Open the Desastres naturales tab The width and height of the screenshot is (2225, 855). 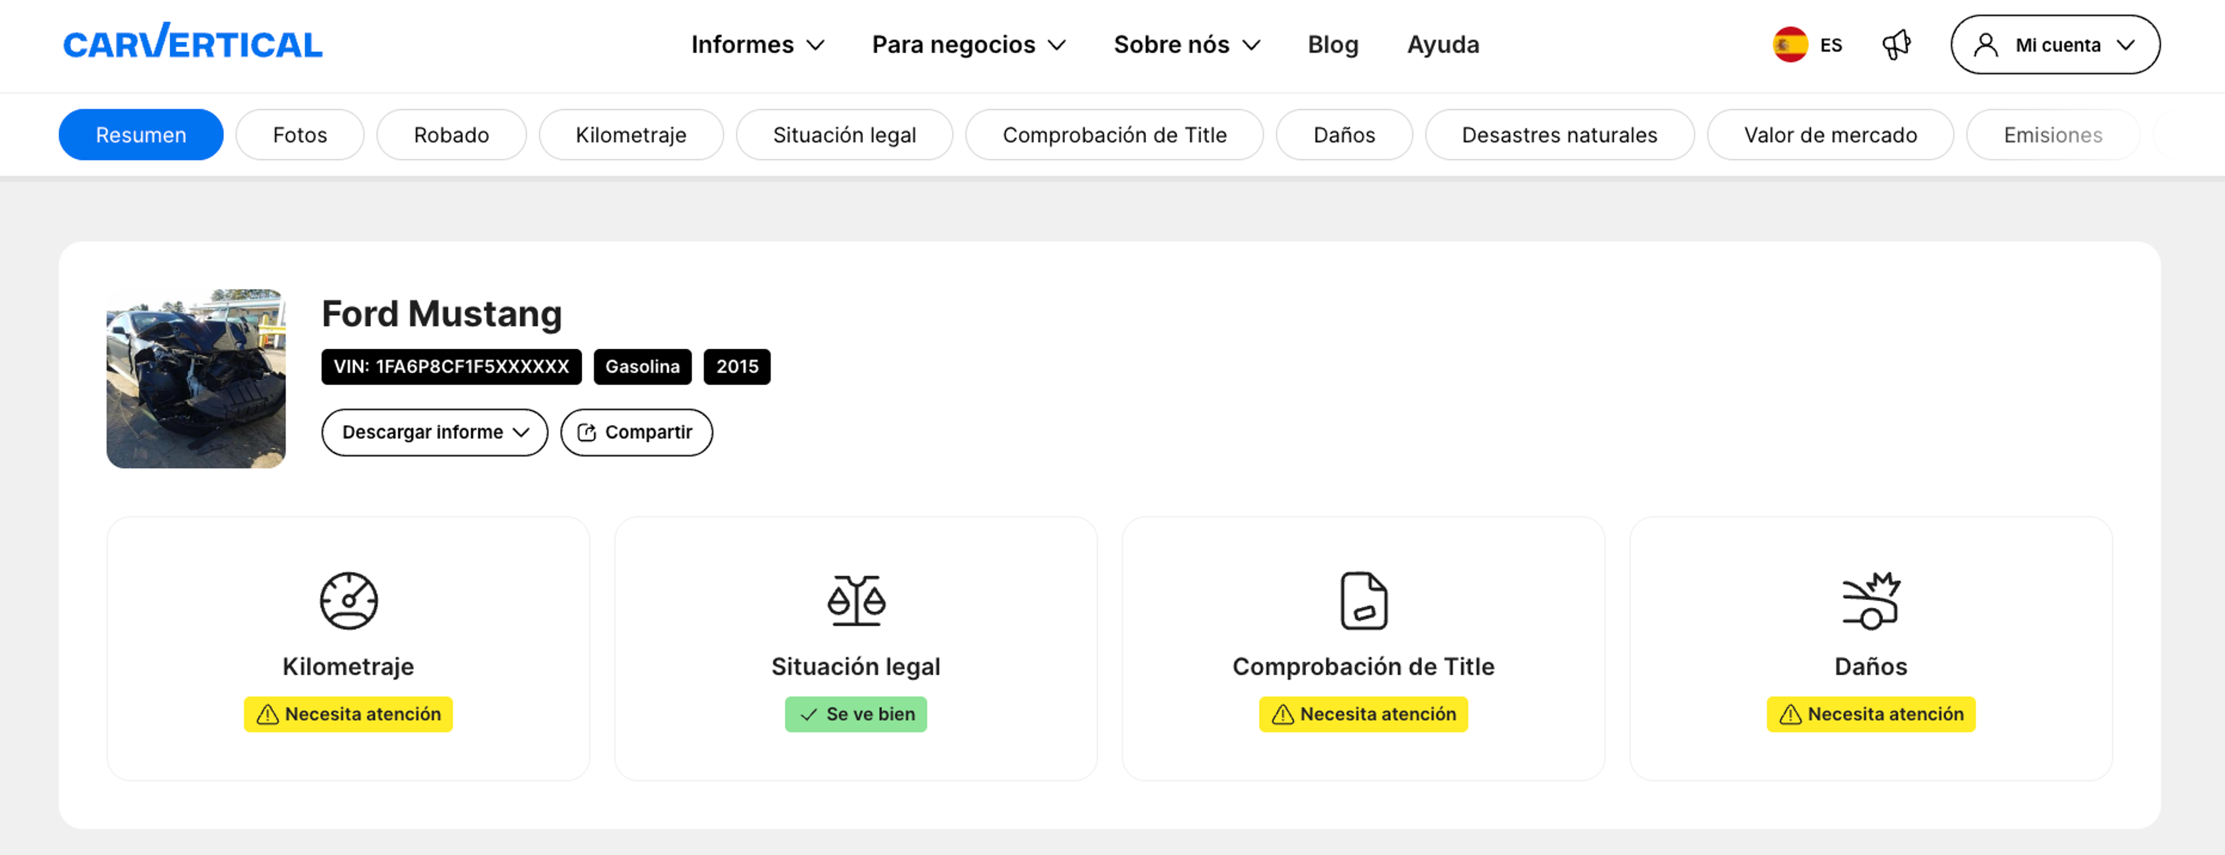1559,135
